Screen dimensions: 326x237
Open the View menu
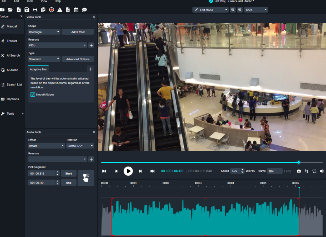coord(44,1)
